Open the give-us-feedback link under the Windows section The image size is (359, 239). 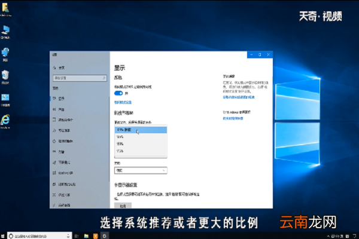(233, 118)
